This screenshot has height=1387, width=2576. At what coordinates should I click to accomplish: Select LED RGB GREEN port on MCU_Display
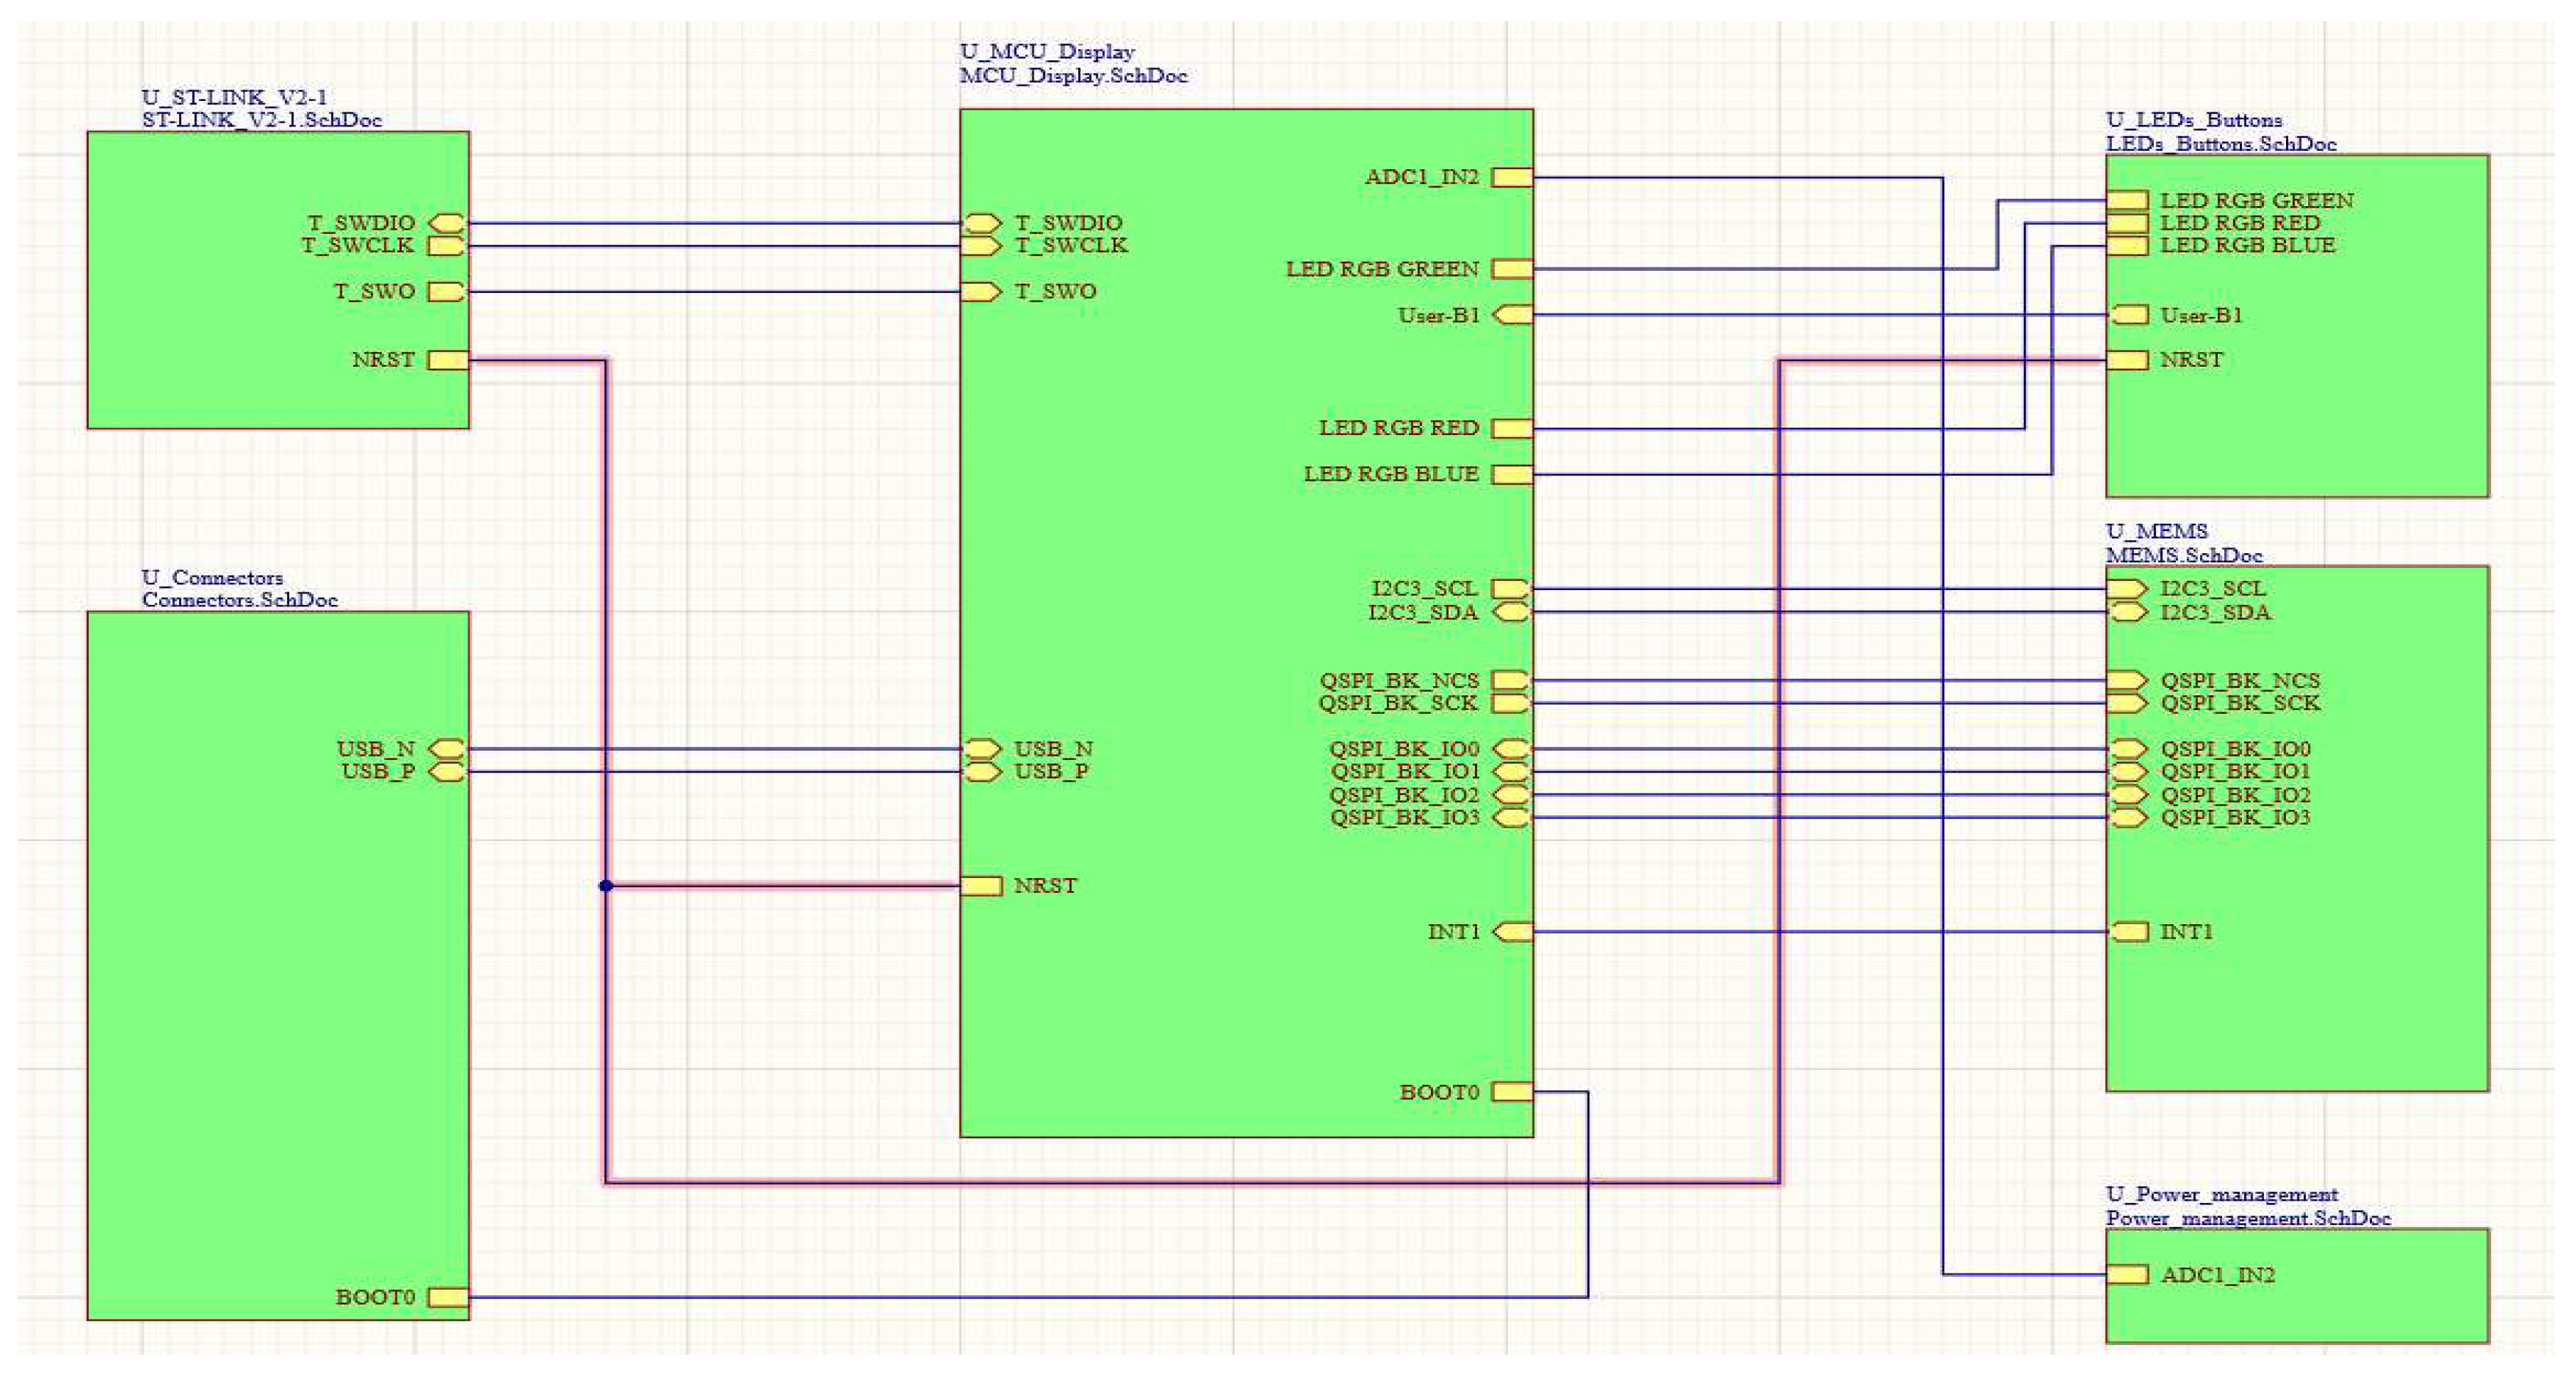[1512, 269]
